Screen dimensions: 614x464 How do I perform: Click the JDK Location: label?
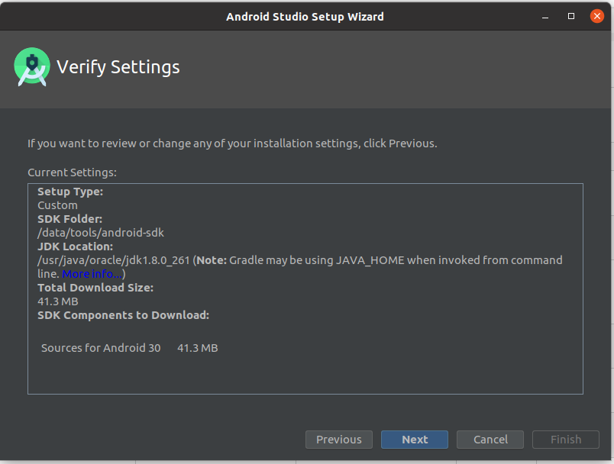[x=75, y=246]
